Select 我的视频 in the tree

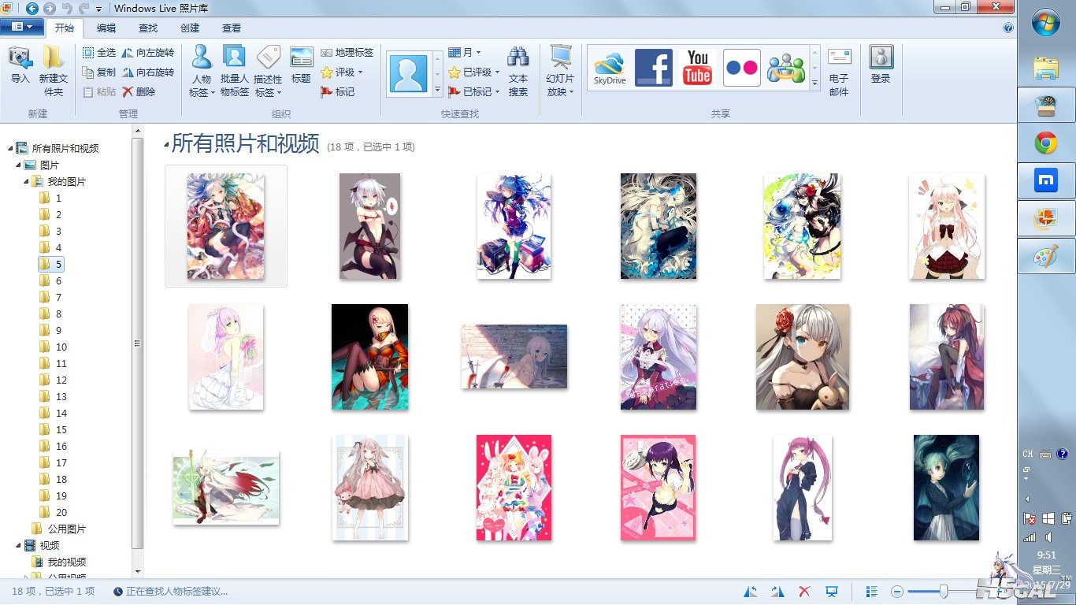pyautogui.click(x=58, y=562)
